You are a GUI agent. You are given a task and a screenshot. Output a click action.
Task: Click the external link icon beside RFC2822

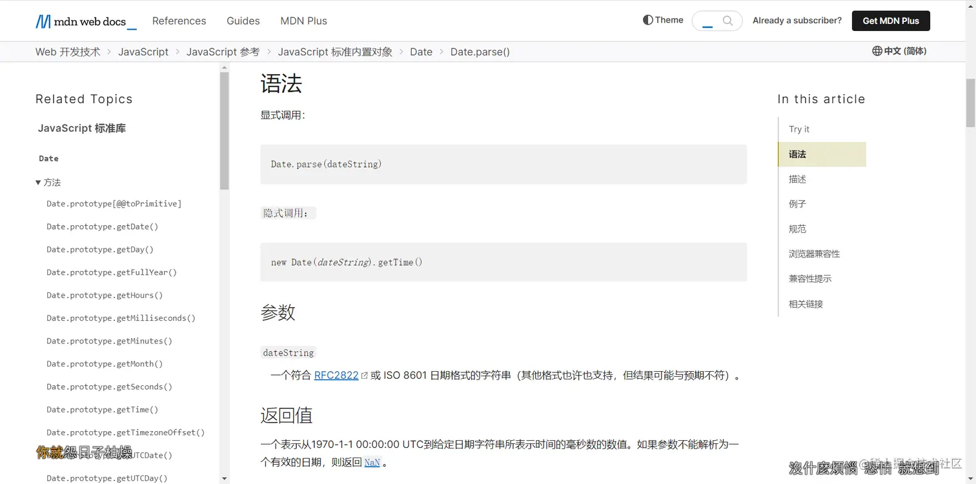point(364,374)
